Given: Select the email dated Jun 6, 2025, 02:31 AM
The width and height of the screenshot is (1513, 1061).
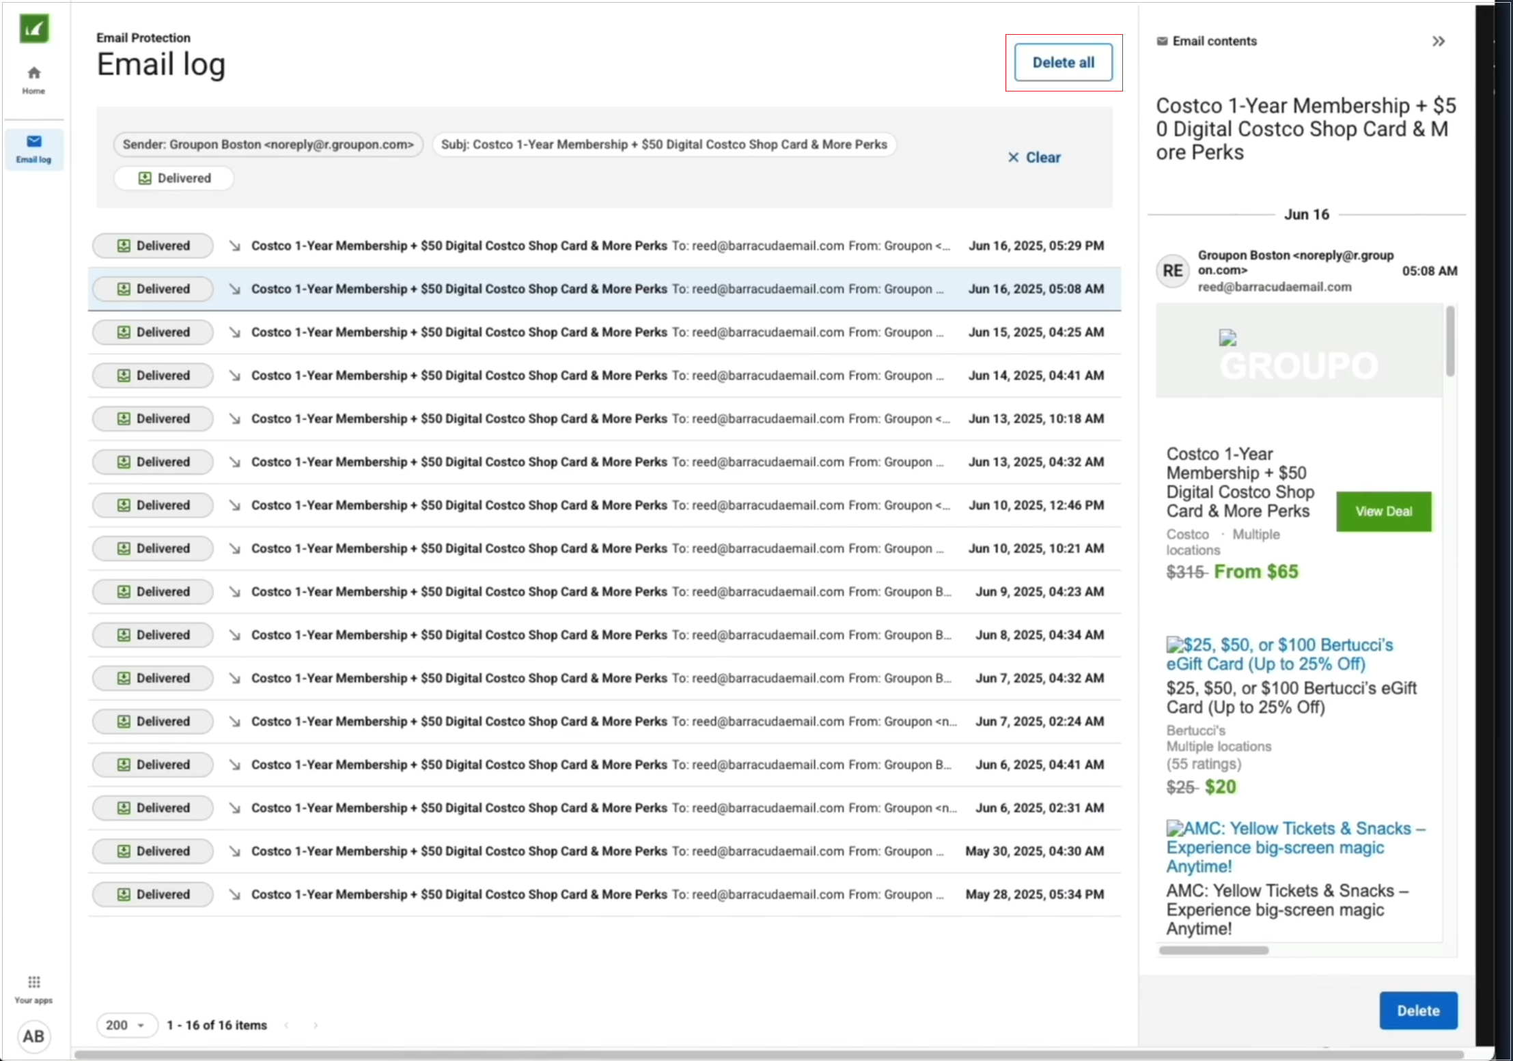Looking at the screenshot, I should point(605,808).
